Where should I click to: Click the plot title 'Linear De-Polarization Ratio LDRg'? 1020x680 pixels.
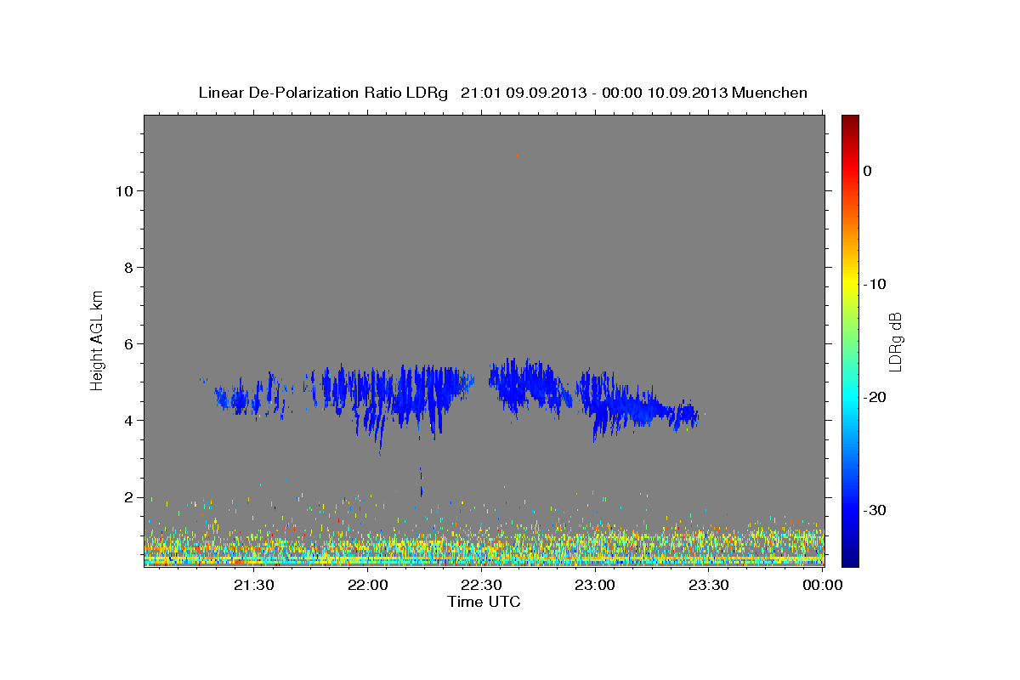(323, 93)
